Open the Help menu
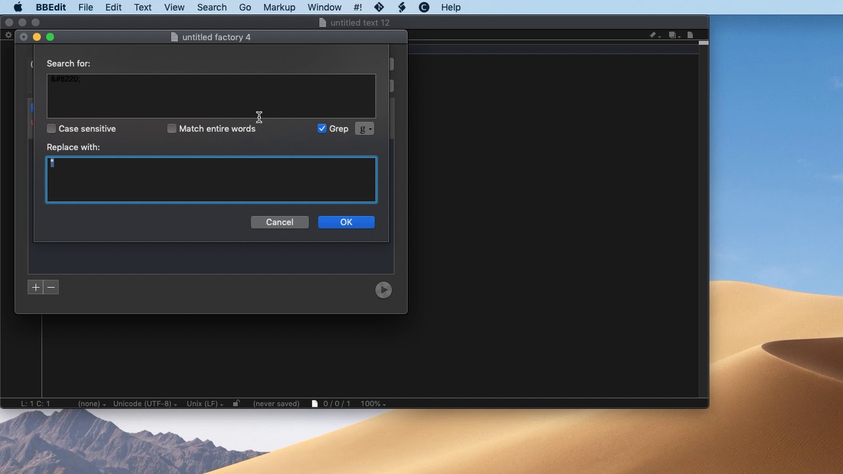Screen dimensions: 843x474 [451, 7]
